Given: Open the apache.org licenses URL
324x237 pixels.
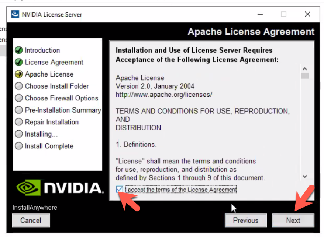Looking at the screenshot, I should 164,95.
